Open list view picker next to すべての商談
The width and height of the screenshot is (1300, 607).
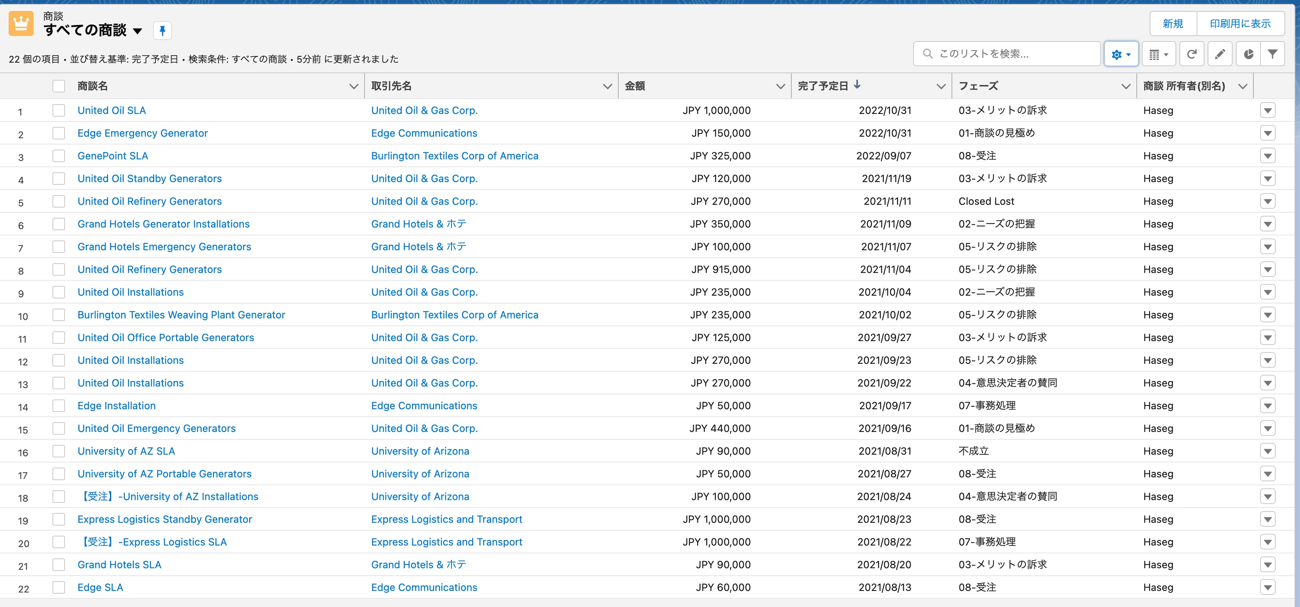point(137,31)
